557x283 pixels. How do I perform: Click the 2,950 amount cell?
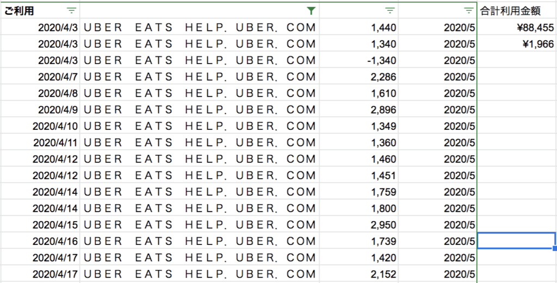[383, 225]
